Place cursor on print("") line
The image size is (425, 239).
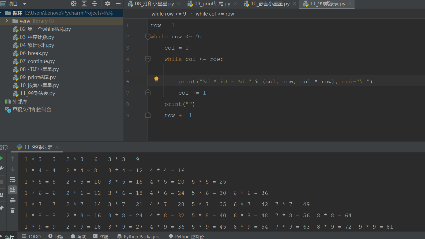point(179,104)
